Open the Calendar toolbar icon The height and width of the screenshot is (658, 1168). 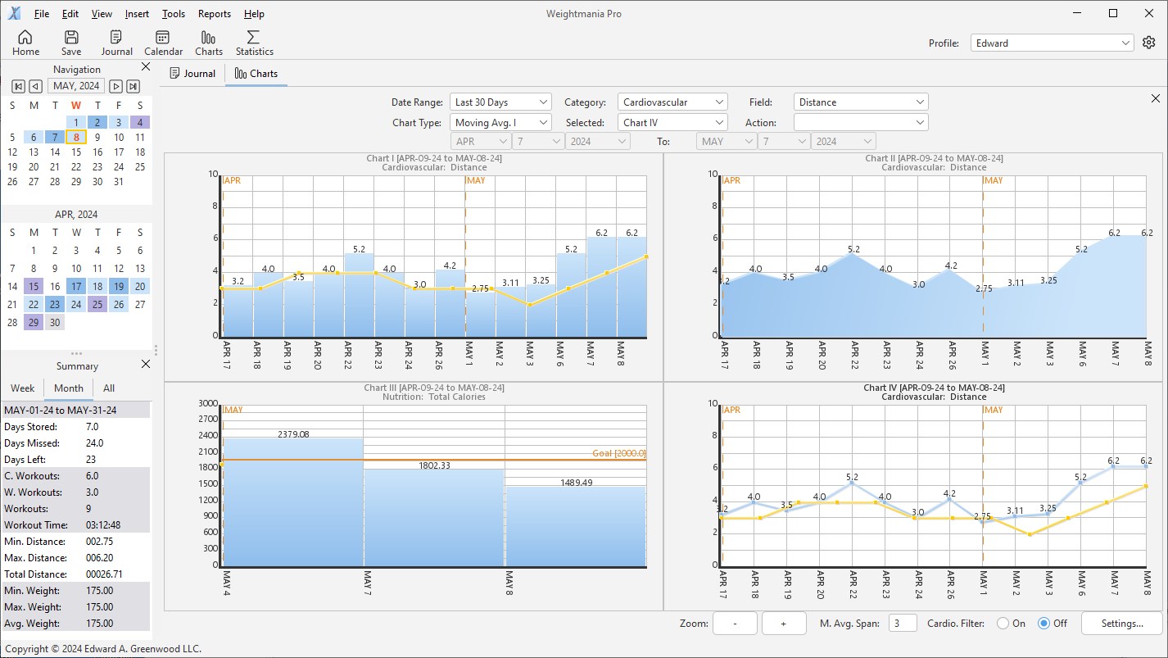coord(163,43)
